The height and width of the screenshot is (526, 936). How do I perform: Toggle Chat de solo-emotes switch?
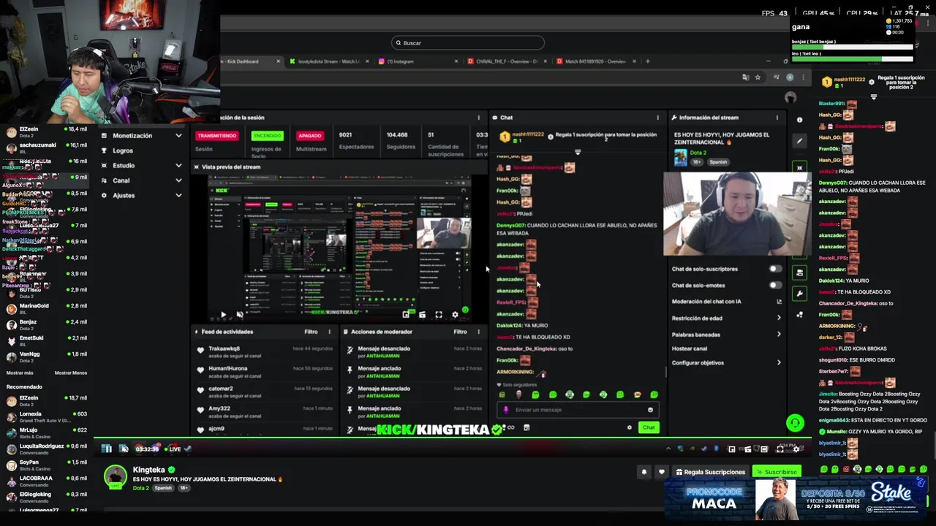tap(774, 285)
